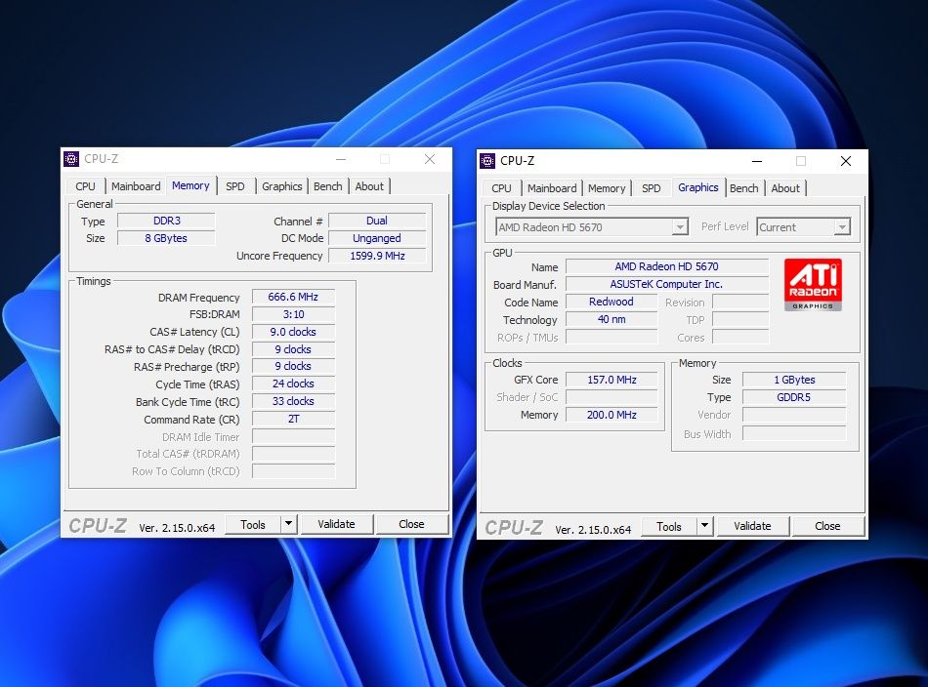928x687 pixels.
Task: Minimize the right CPU-Z Graphics window
Action: pyautogui.click(x=757, y=161)
